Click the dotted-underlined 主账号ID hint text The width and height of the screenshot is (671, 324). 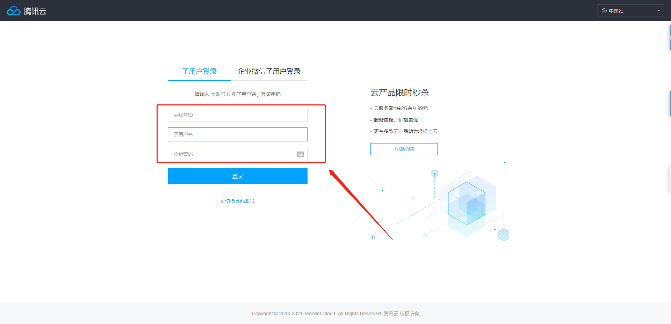click(x=220, y=94)
